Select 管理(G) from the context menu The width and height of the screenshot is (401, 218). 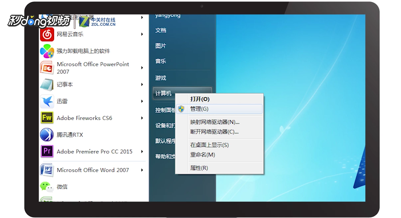point(219,109)
